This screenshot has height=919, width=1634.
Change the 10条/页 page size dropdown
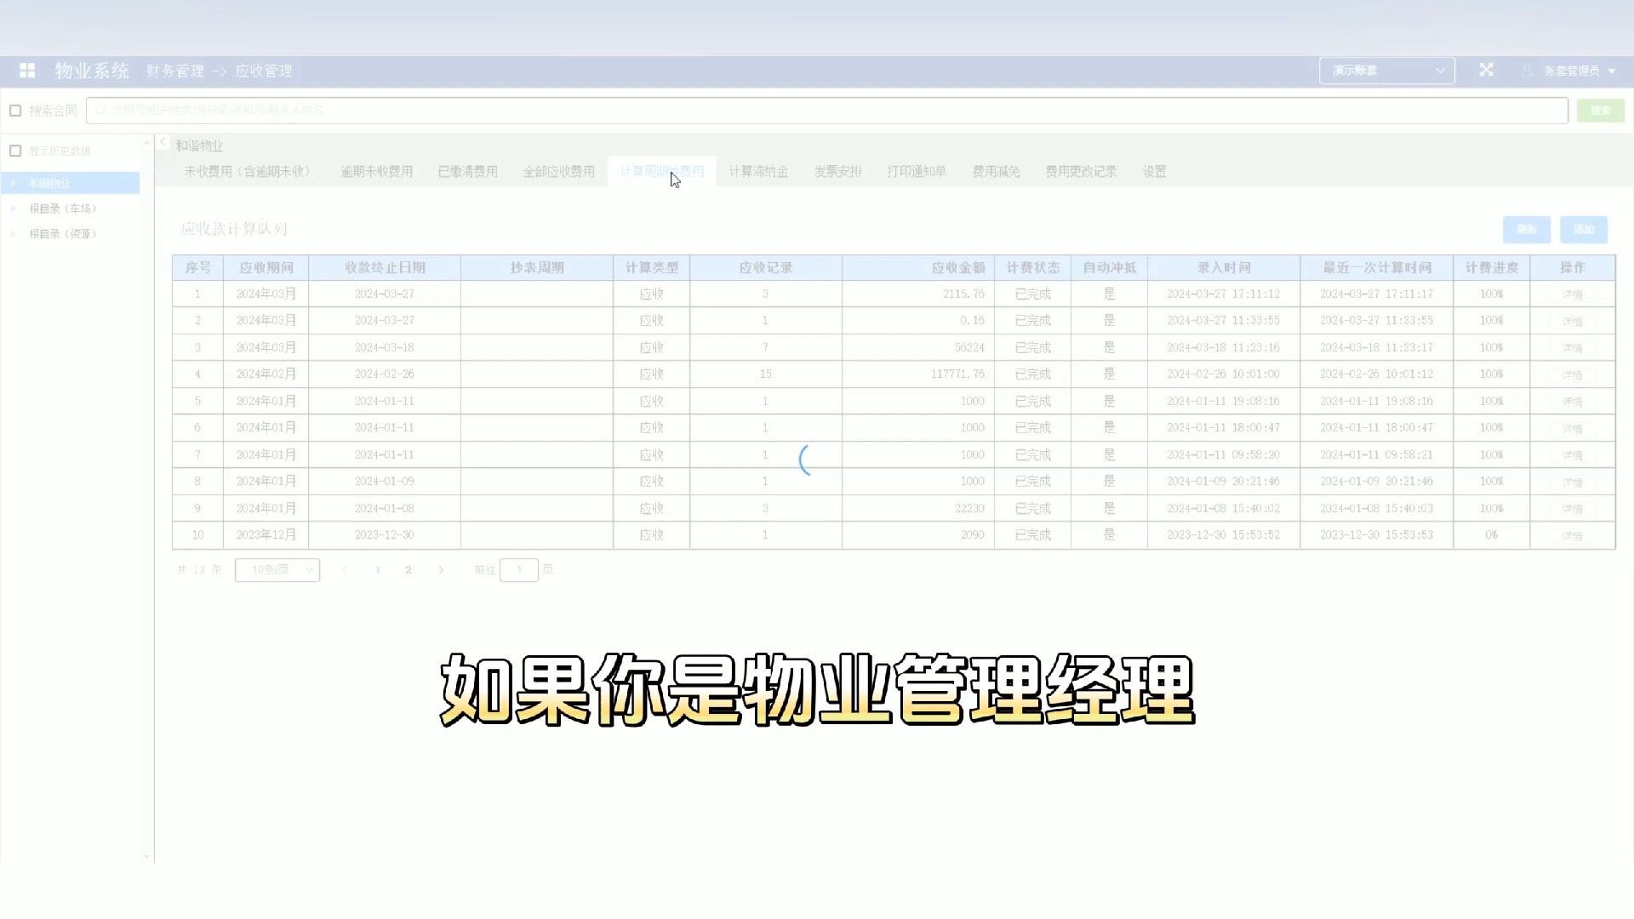point(277,570)
